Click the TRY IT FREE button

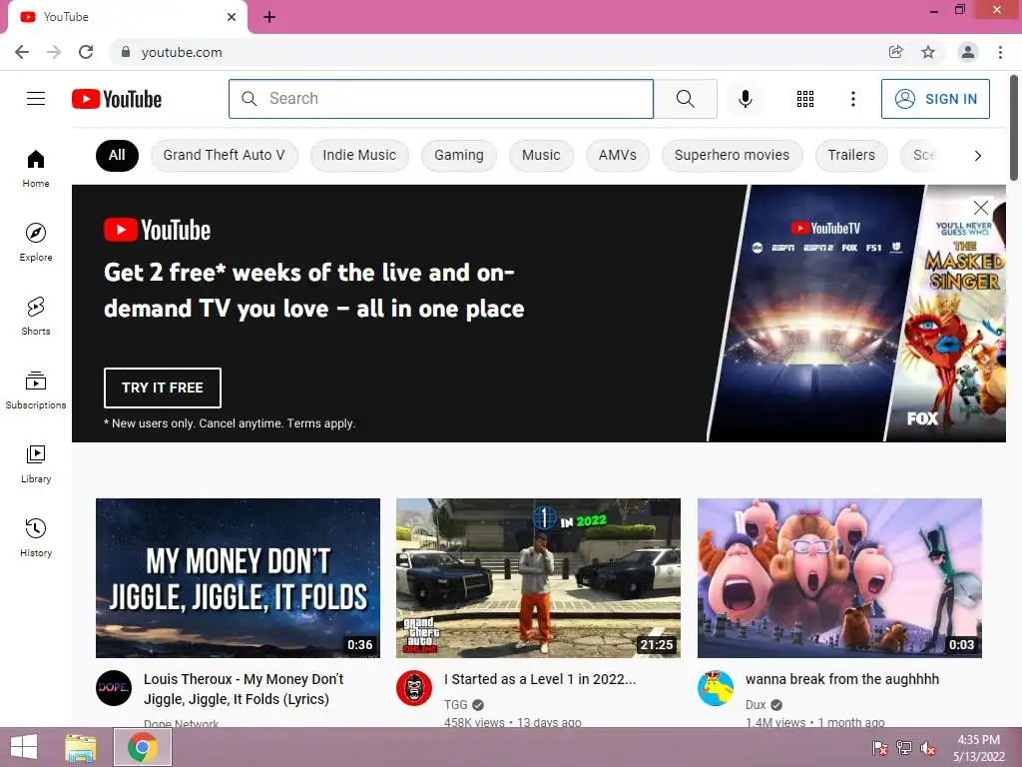pyautogui.click(x=163, y=387)
